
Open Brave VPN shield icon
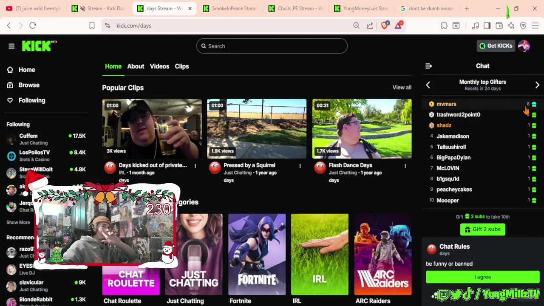pos(523,25)
